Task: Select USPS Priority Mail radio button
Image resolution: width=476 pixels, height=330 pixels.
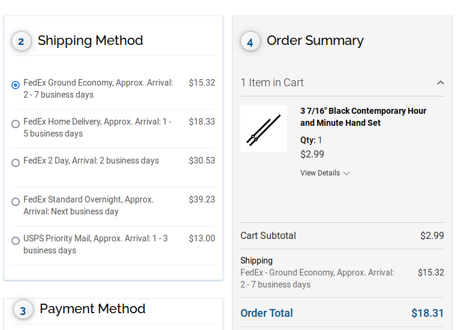Action: (16, 241)
